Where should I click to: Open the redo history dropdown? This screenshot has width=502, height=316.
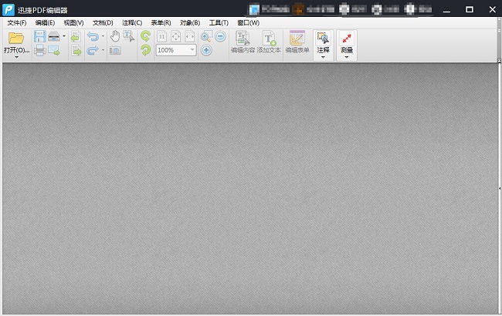tap(103, 50)
